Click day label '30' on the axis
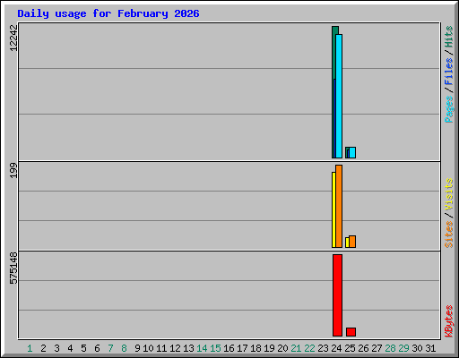 [417, 348]
